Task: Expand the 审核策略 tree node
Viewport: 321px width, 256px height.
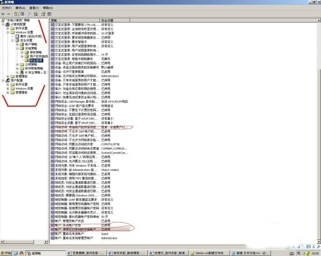Action: 22,52
